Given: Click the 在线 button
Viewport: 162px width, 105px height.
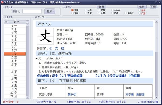Looking at the screenshot, I should (x=153, y=7).
